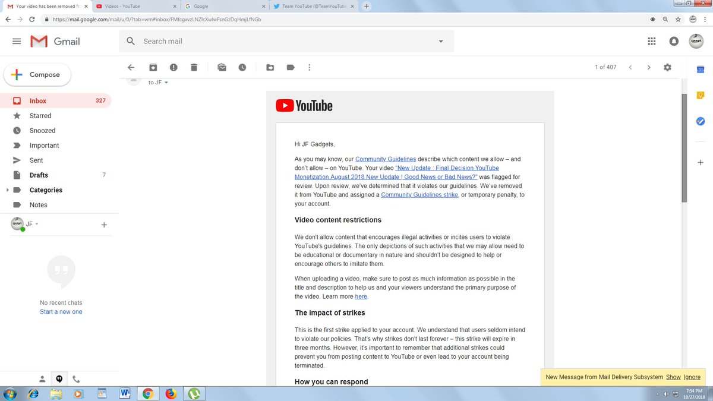This screenshot has height=401, width=713.
Task: Open Google Keep from the side panel
Action: tap(701, 96)
